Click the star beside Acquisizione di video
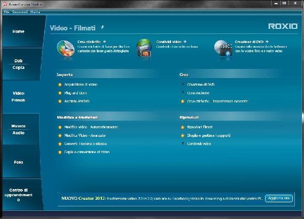The image size is (304, 219). [60, 84]
